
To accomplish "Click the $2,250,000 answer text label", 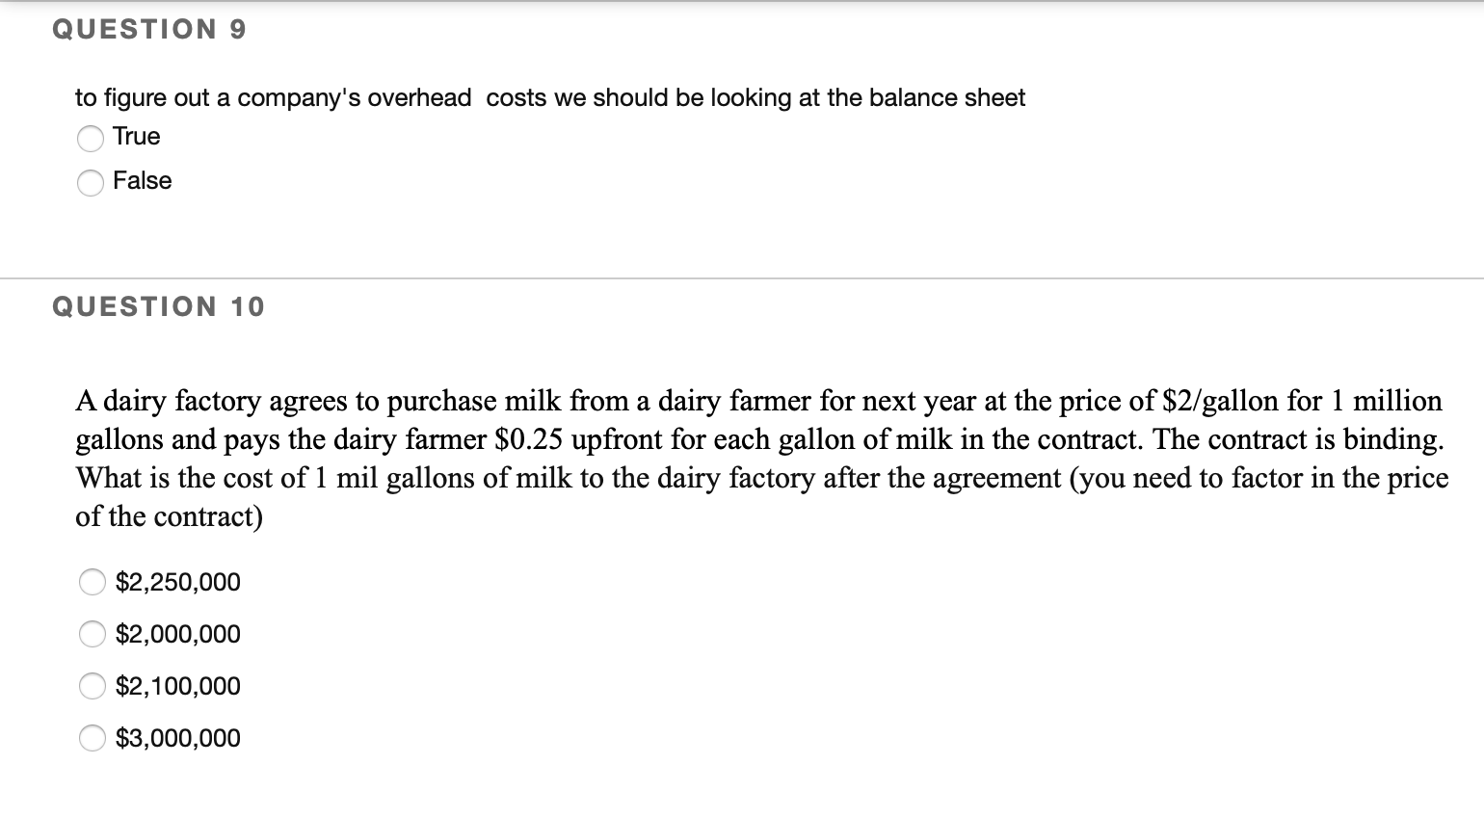I will pyautogui.click(x=177, y=582).
